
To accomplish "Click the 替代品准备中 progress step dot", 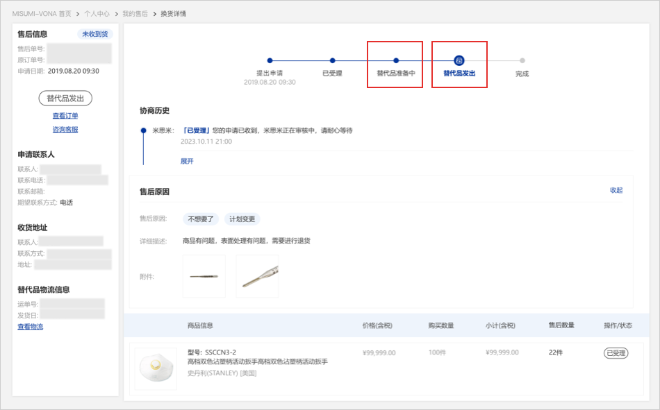I will tap(395, 61).
